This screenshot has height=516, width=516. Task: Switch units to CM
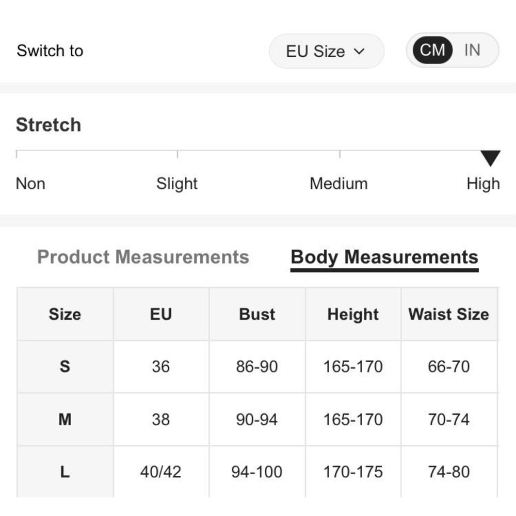432,50
